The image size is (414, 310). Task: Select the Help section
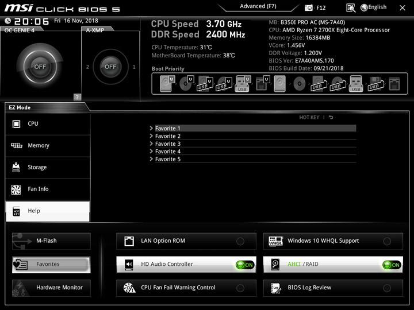(x=48, y=211)
